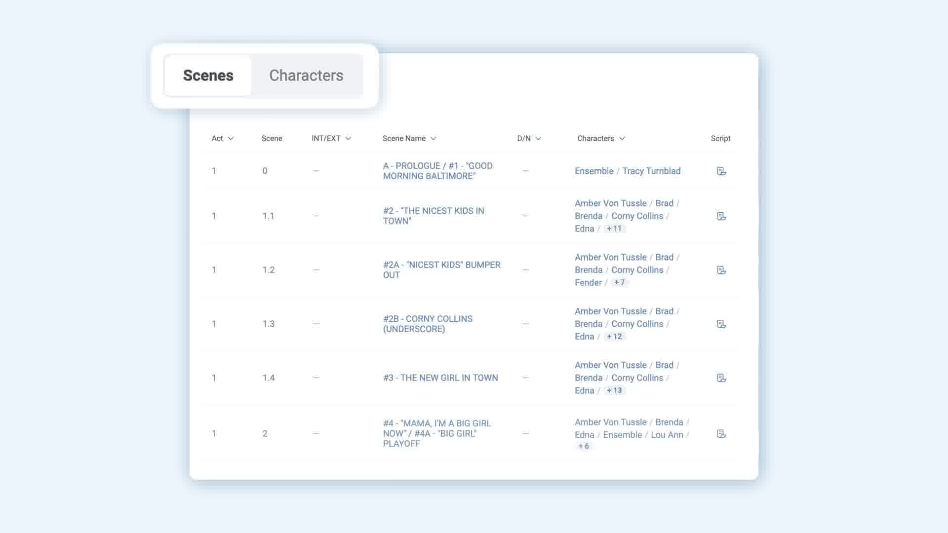Expand the +11 characters badge
The image size is (948, 533).
click(x=614, y=228)
